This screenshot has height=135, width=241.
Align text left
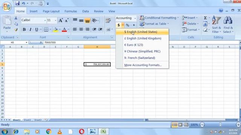75,29
